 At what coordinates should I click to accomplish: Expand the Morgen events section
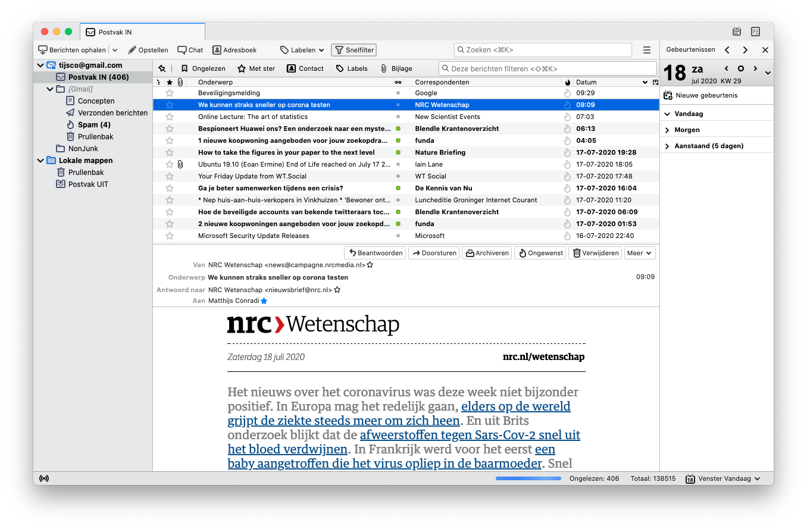coord(668,130)
